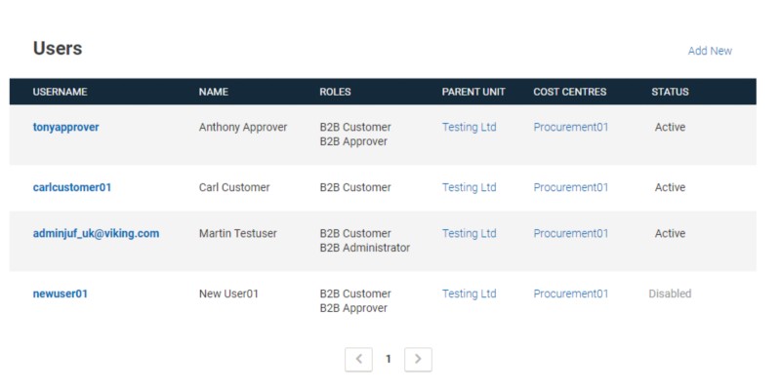The height and width of the screenshot is (391, 781).
Task: Open Procurement01 cost centre for Carl Customer
Action: pyautogui.click(x=570, y=187)
